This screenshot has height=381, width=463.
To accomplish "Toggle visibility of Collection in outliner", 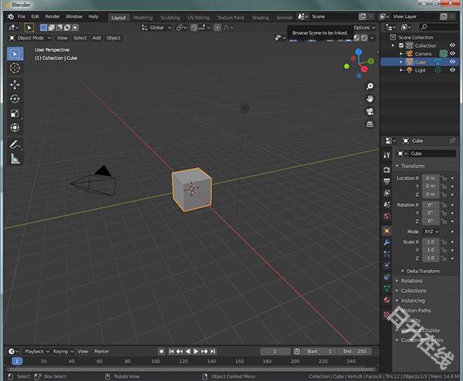I will click(452, 46).
